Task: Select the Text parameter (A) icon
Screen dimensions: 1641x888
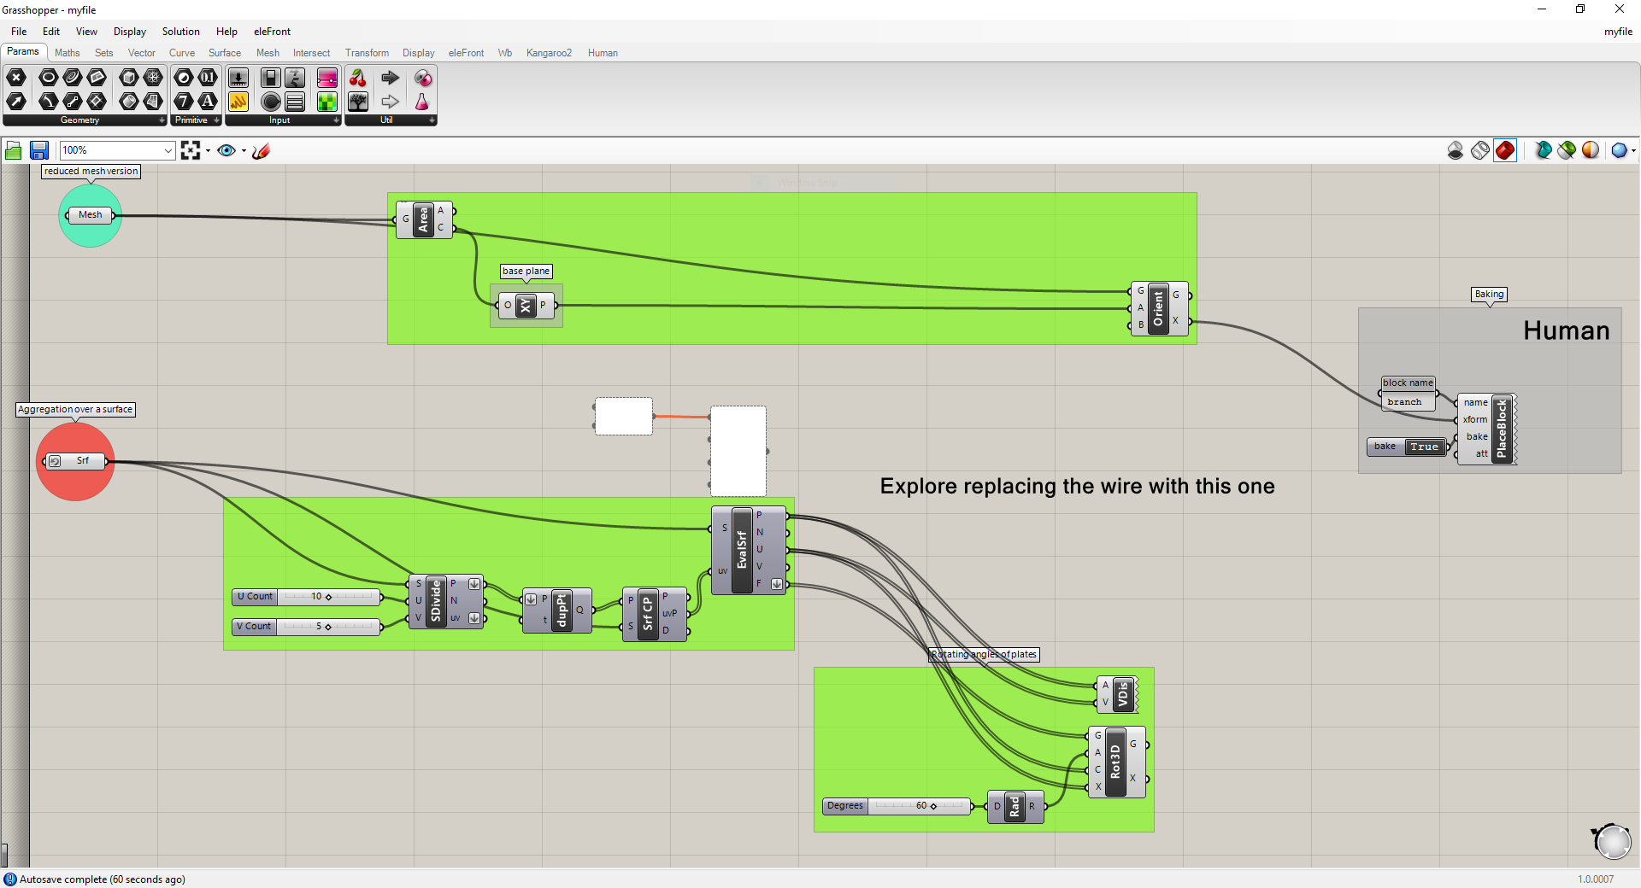Action: tap(209, 102)
